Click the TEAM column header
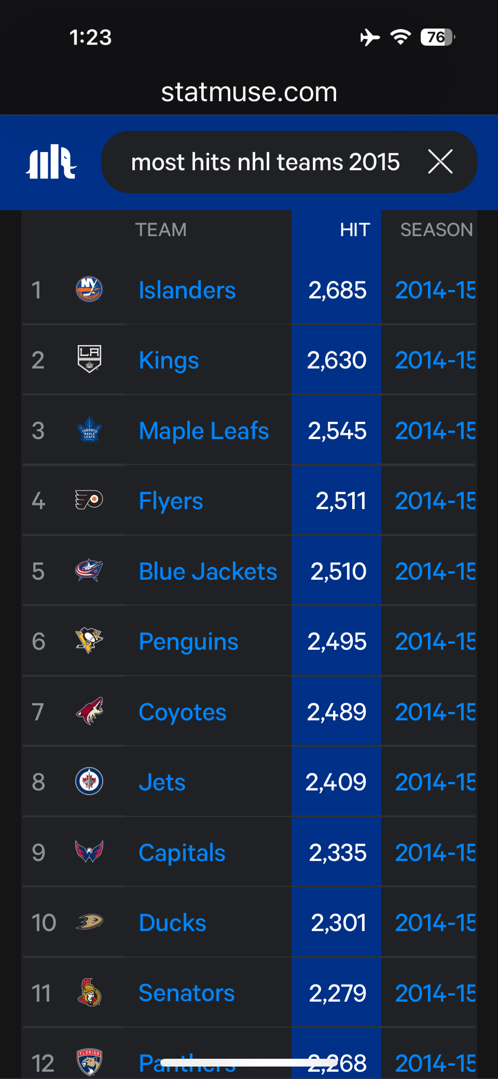The height and width of the screenshot is (1079, 498). pos(161,230)
